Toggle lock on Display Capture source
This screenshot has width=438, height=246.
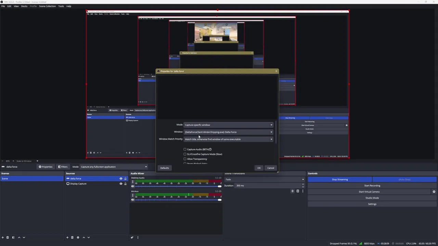point(125,184)
